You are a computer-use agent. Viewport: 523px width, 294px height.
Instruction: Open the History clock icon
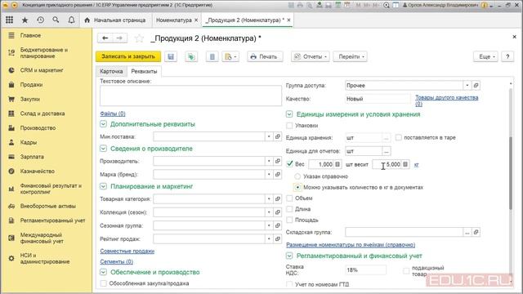40,20
